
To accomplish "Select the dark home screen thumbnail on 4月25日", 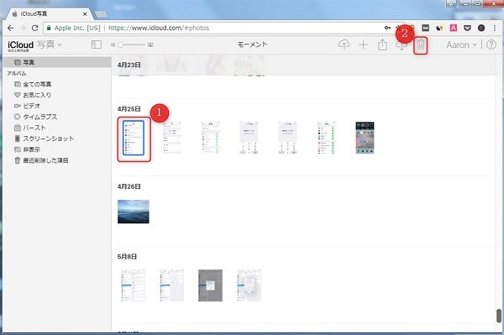I will [365, 138].
